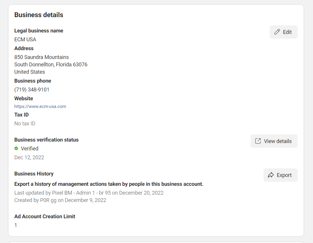The height and width of the screenshot is (243, 313).
Task: Click the No tax ID text
Action: [x=25, y=124]
